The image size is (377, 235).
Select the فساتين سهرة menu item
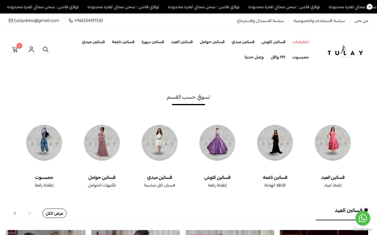click(153, 42)
